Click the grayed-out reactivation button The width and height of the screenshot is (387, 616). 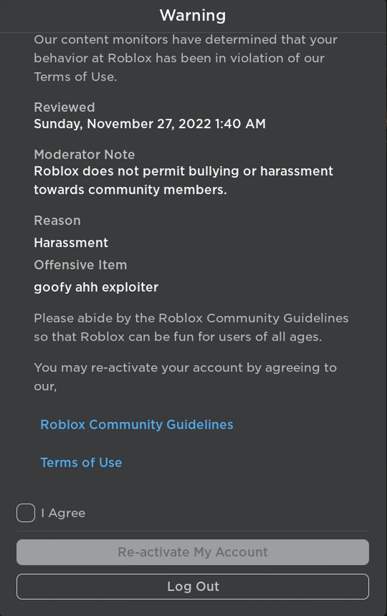[x=193, y=552]
